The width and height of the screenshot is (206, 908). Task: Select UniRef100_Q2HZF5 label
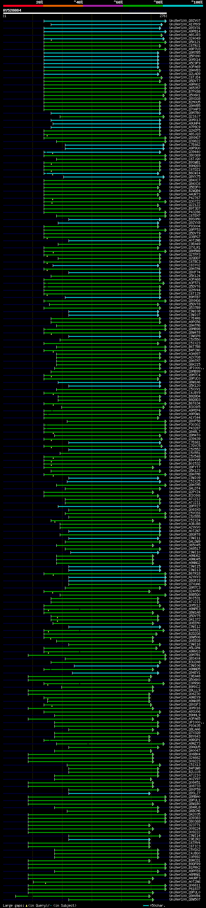point(185,130)
